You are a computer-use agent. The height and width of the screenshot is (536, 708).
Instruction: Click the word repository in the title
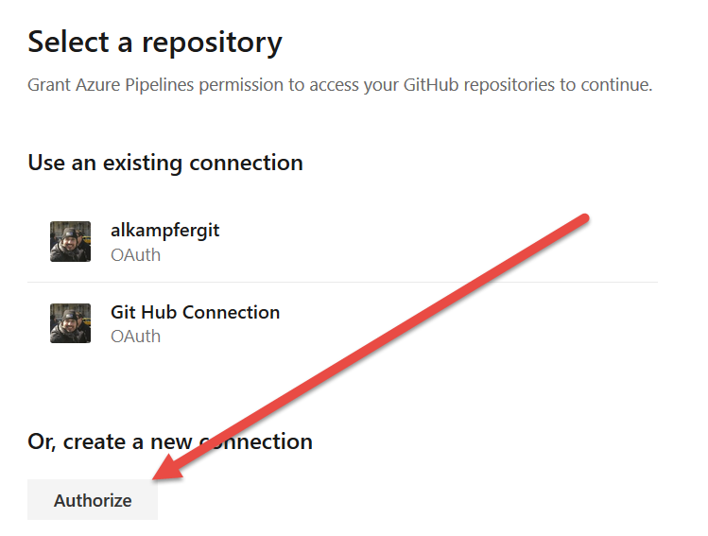tap(208, 42)
